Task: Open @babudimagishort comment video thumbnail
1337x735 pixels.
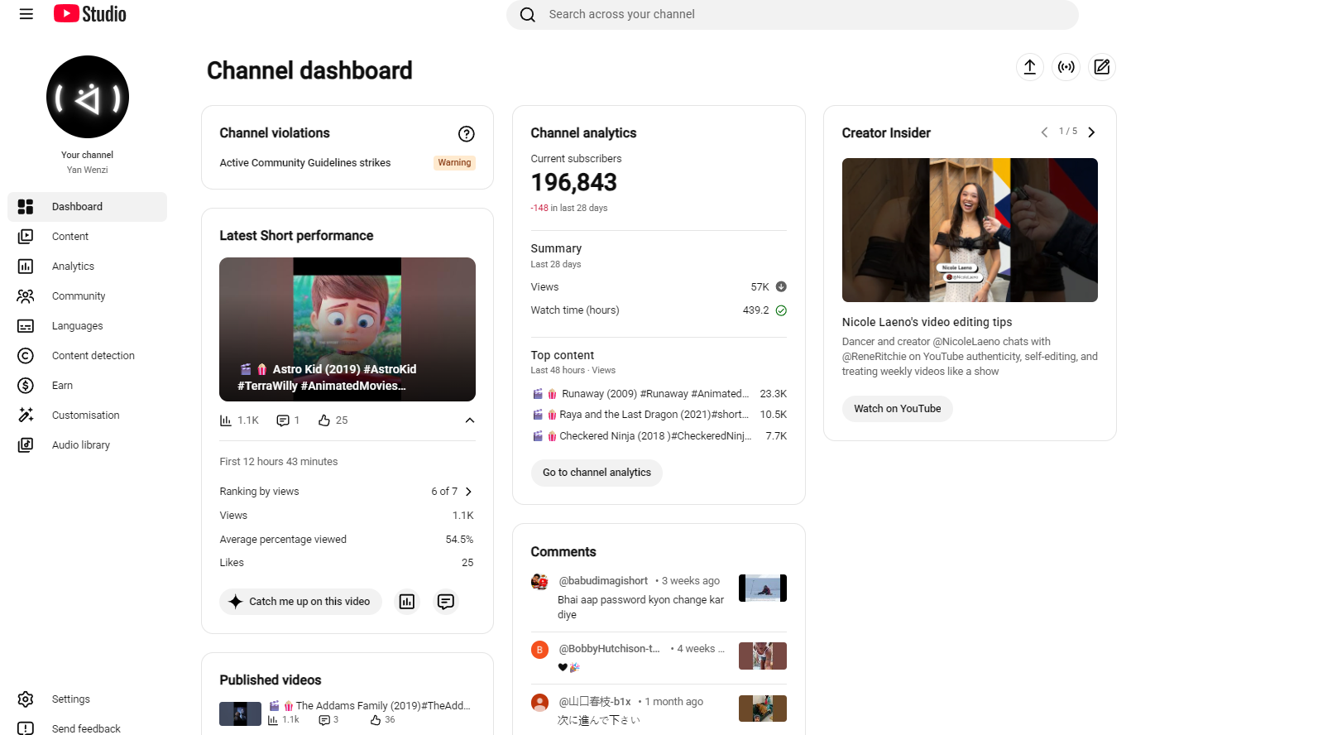Action: [x=763, y=588]
